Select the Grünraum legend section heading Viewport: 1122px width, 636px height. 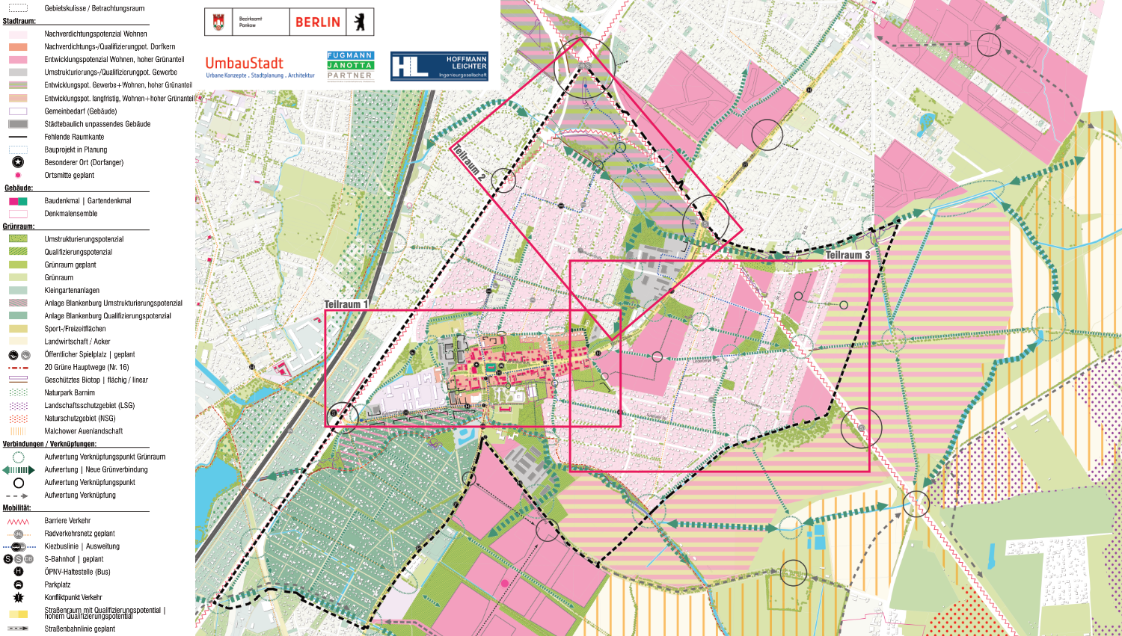pyautogui.click(x=19, y=226)
